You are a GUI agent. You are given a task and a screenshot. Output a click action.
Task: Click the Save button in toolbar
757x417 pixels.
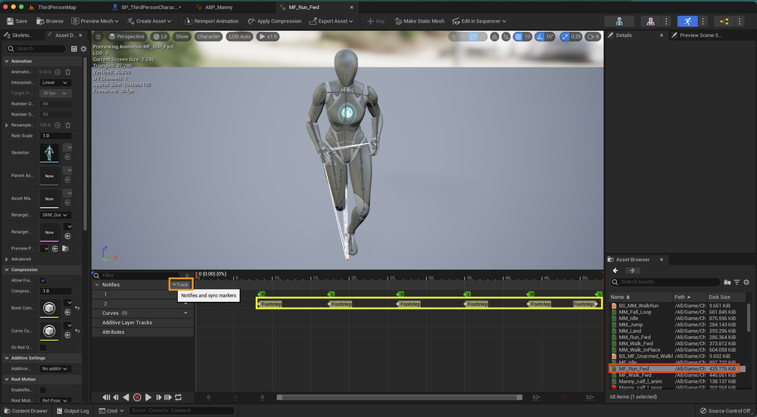coord(16,21)
